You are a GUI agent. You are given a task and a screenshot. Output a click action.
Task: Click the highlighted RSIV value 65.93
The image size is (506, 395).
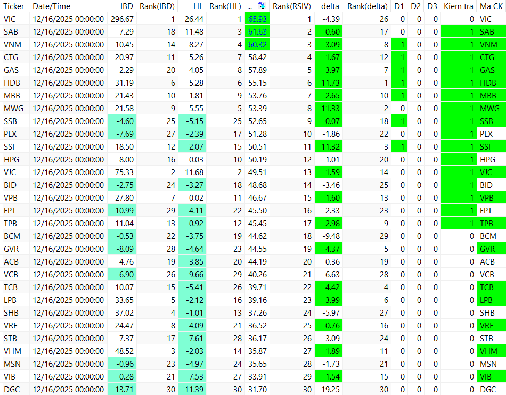(257, 19)
